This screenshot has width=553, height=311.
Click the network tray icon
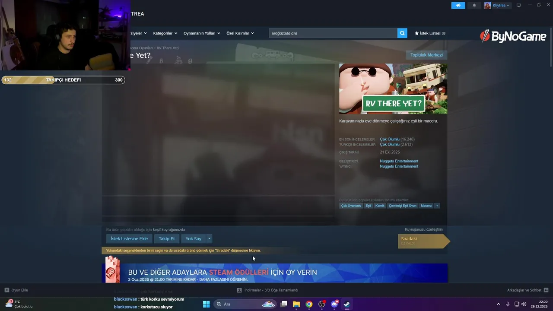517,304
